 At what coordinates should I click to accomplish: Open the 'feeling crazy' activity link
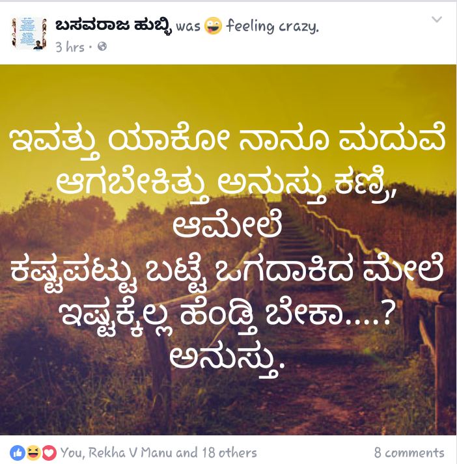(x=272, y=26)
